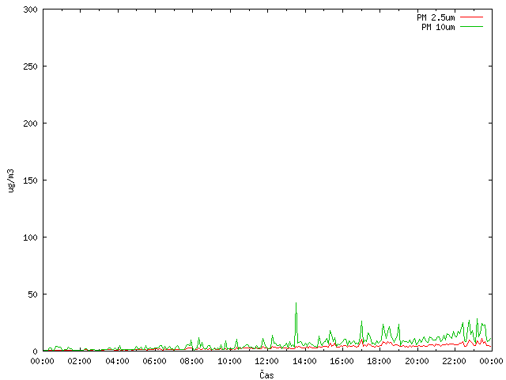Click the 08:00 time label
Screen dimensions: 506x380
[191, 361]
